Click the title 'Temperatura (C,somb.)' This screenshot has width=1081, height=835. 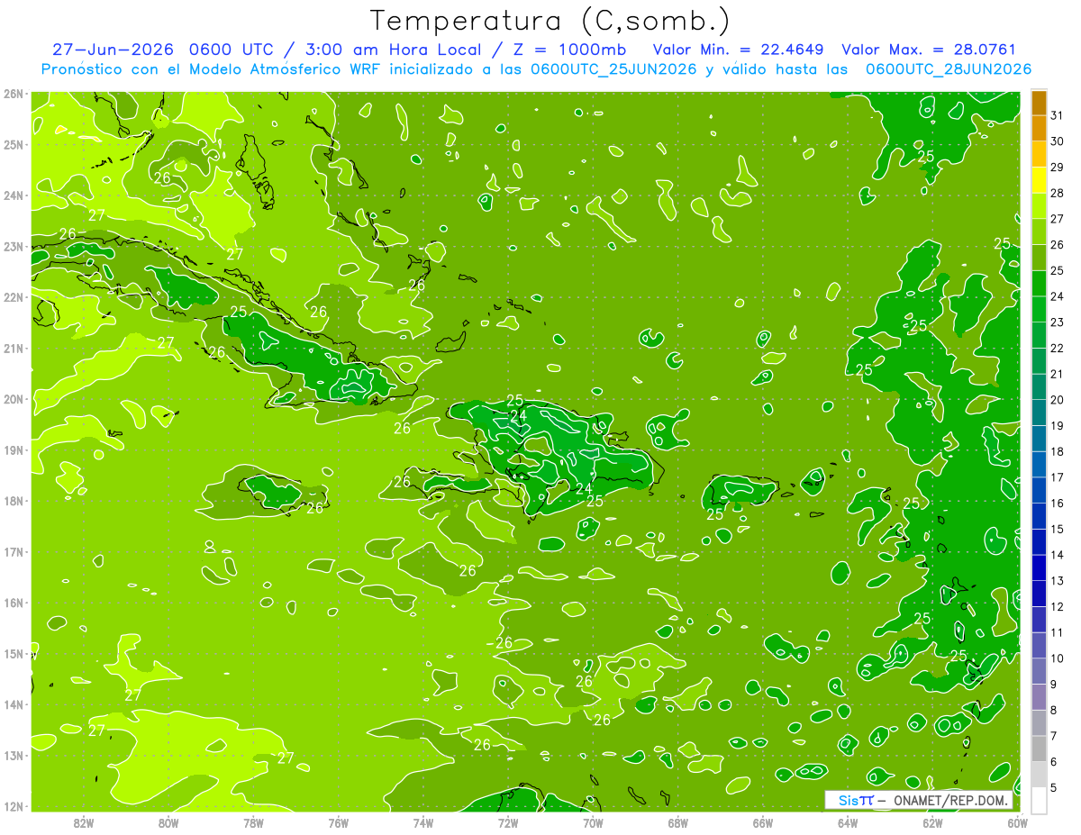pos(550,22)
